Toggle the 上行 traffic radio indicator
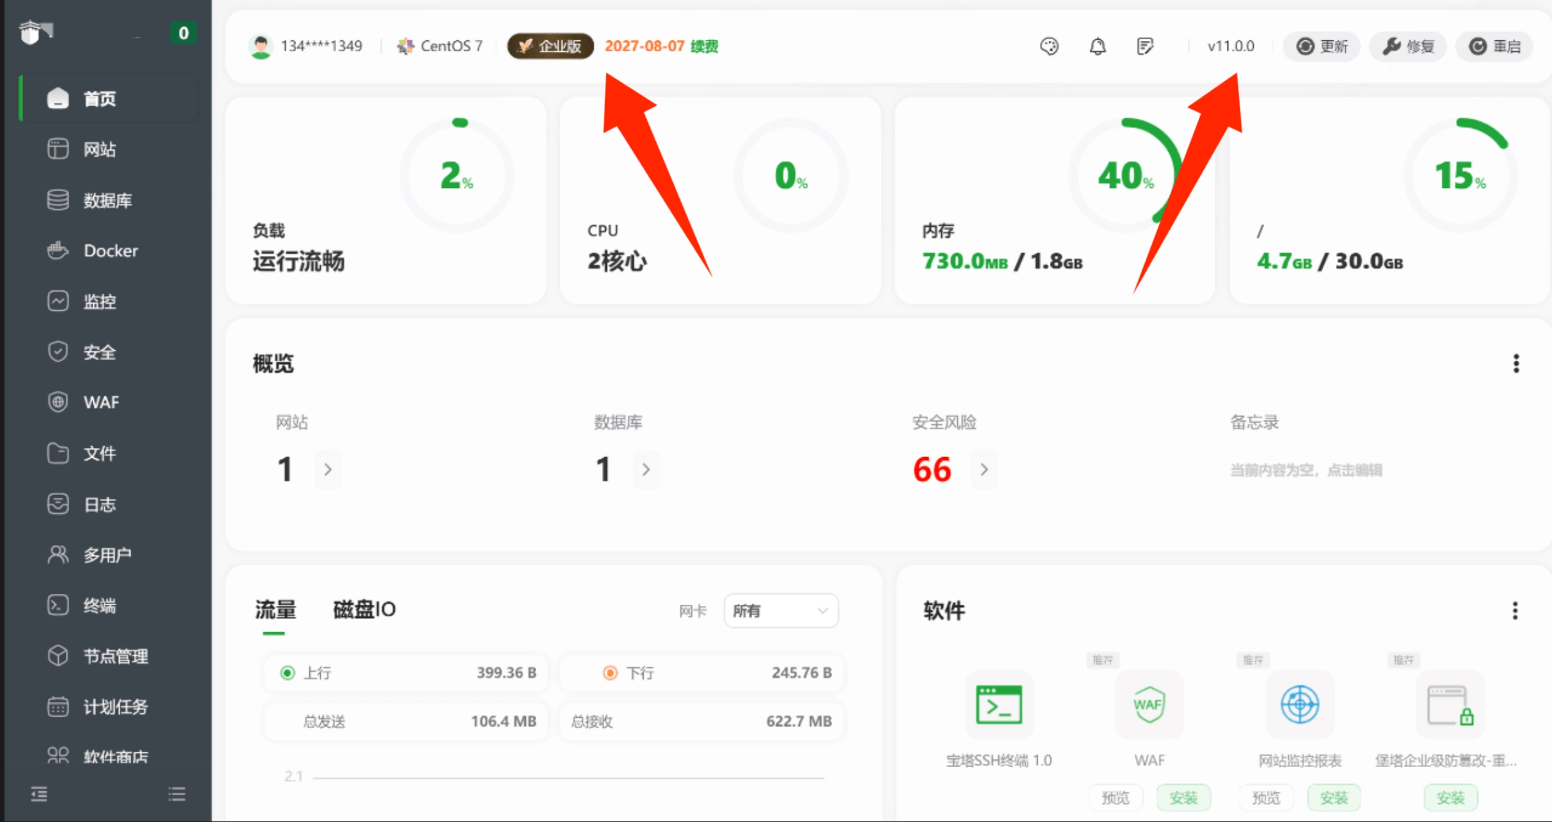 coord(287,672)
